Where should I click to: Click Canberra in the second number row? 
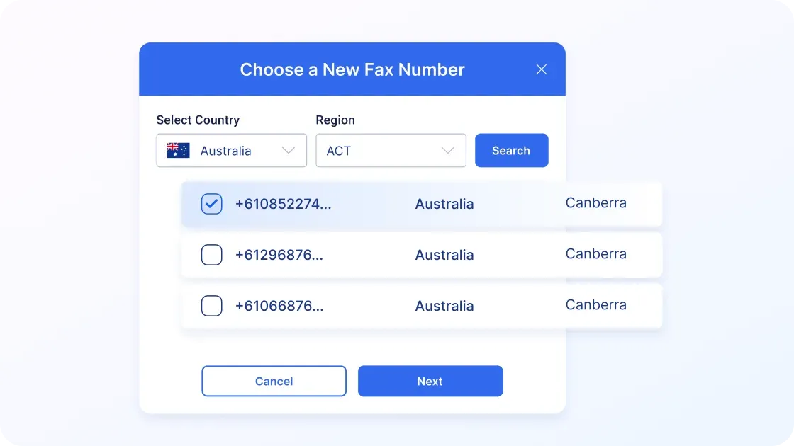click(595, 254)
